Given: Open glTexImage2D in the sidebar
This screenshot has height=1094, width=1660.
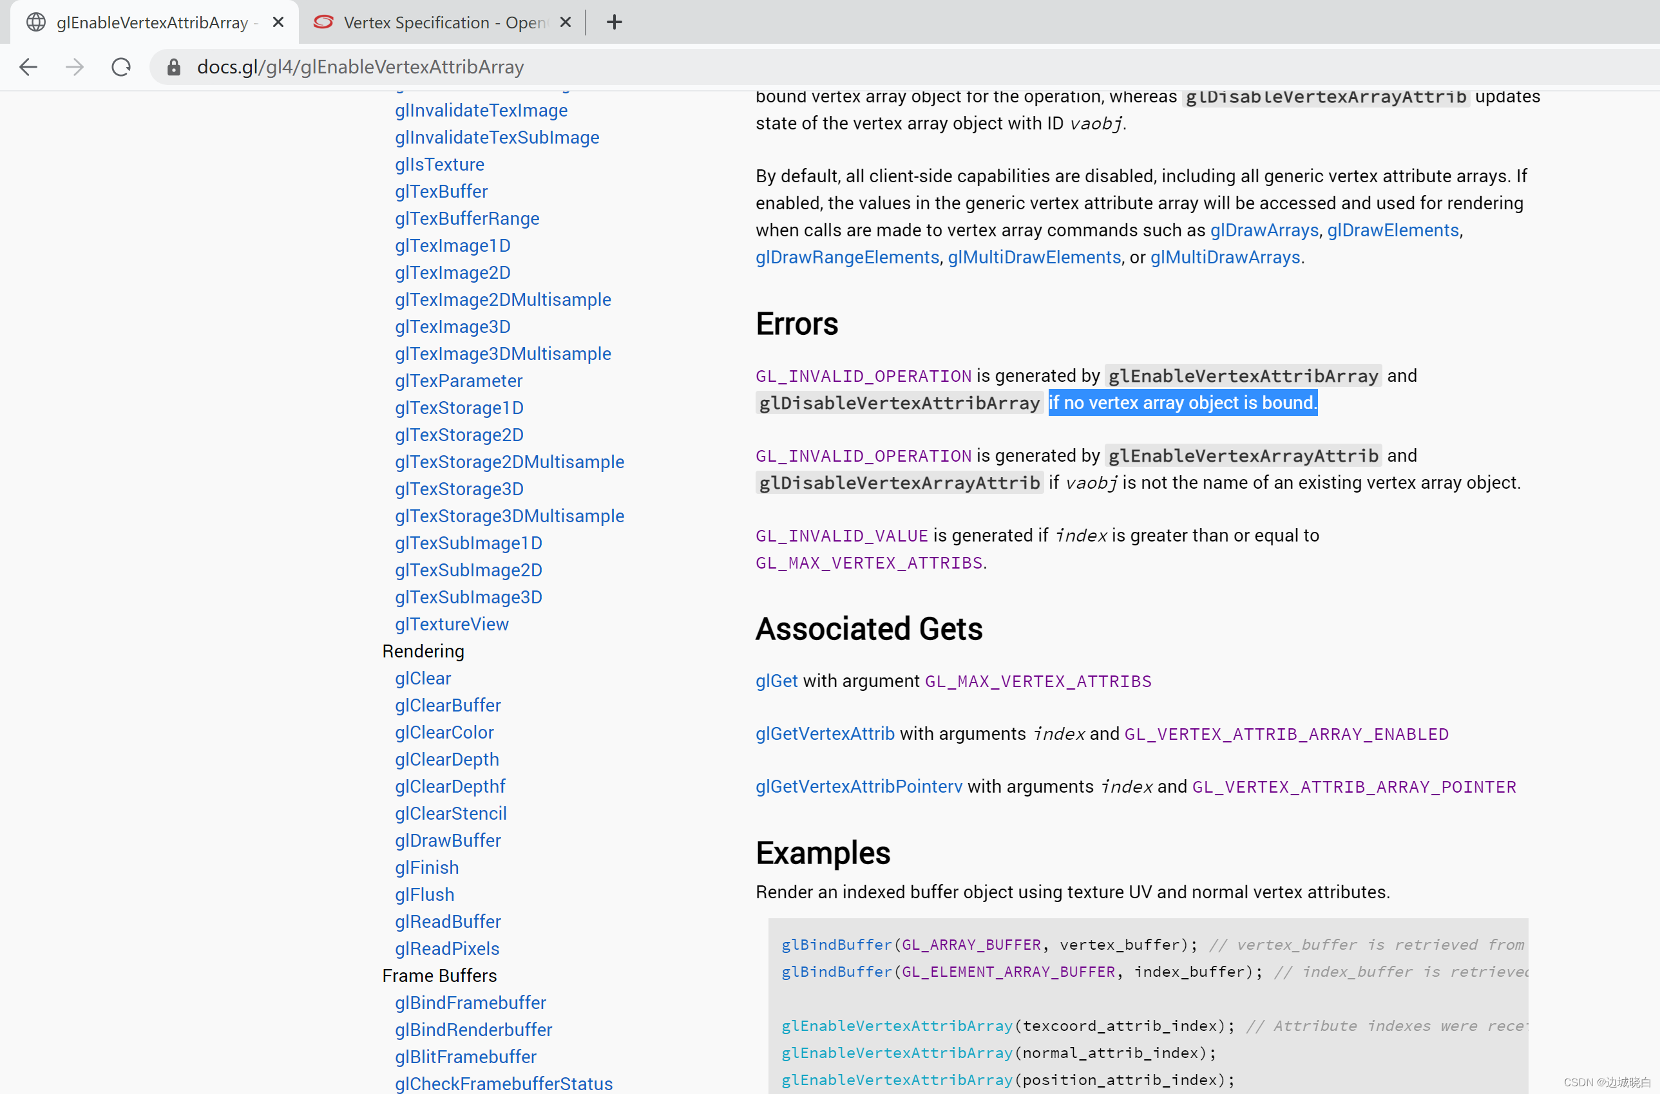Looking at the screenshot, I should (452, 273).
